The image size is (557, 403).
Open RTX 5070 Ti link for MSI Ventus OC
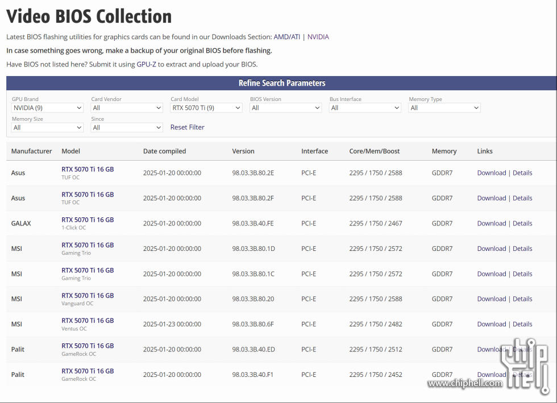[88, 320]
